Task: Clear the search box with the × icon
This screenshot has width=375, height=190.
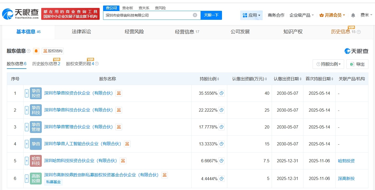Action: (195, 15)
